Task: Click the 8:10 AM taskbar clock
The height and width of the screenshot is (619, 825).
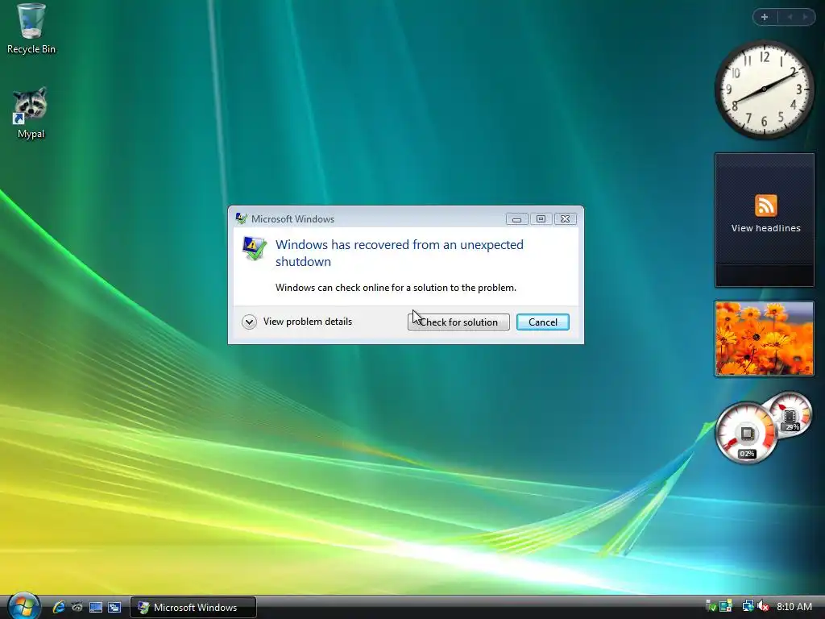Action: 794,607
